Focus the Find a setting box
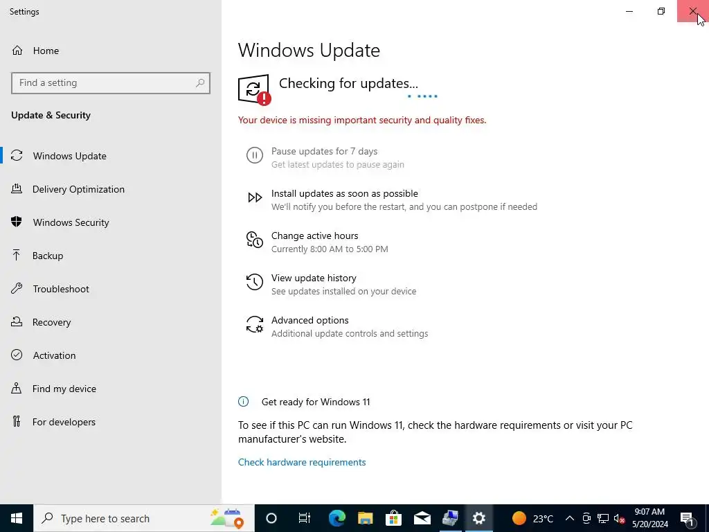Screen dimensions: 709x532 click(x=111, y=83)
